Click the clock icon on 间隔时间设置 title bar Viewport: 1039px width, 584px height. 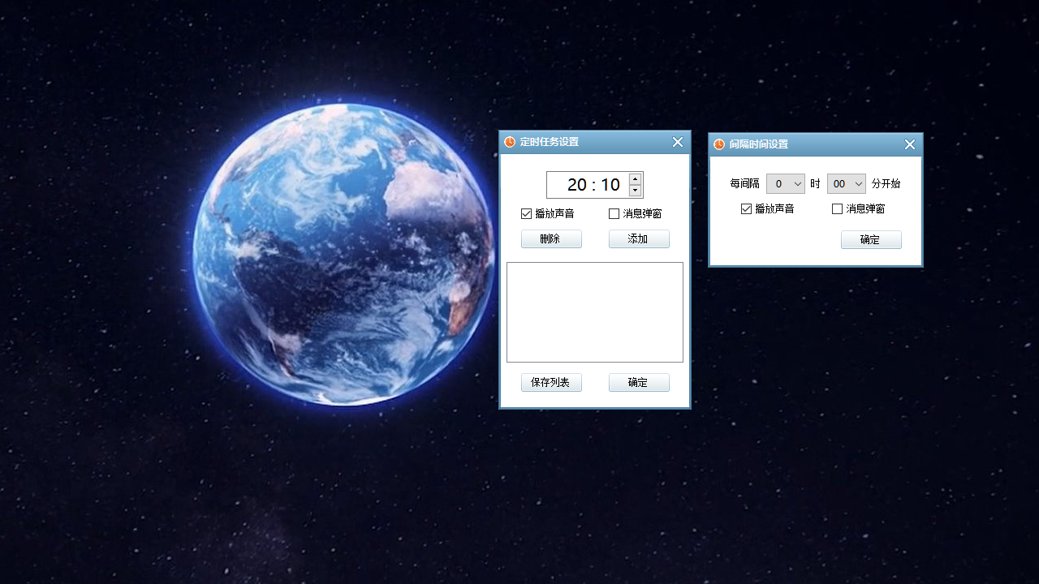pyautogui.click(x=718, y=144)
